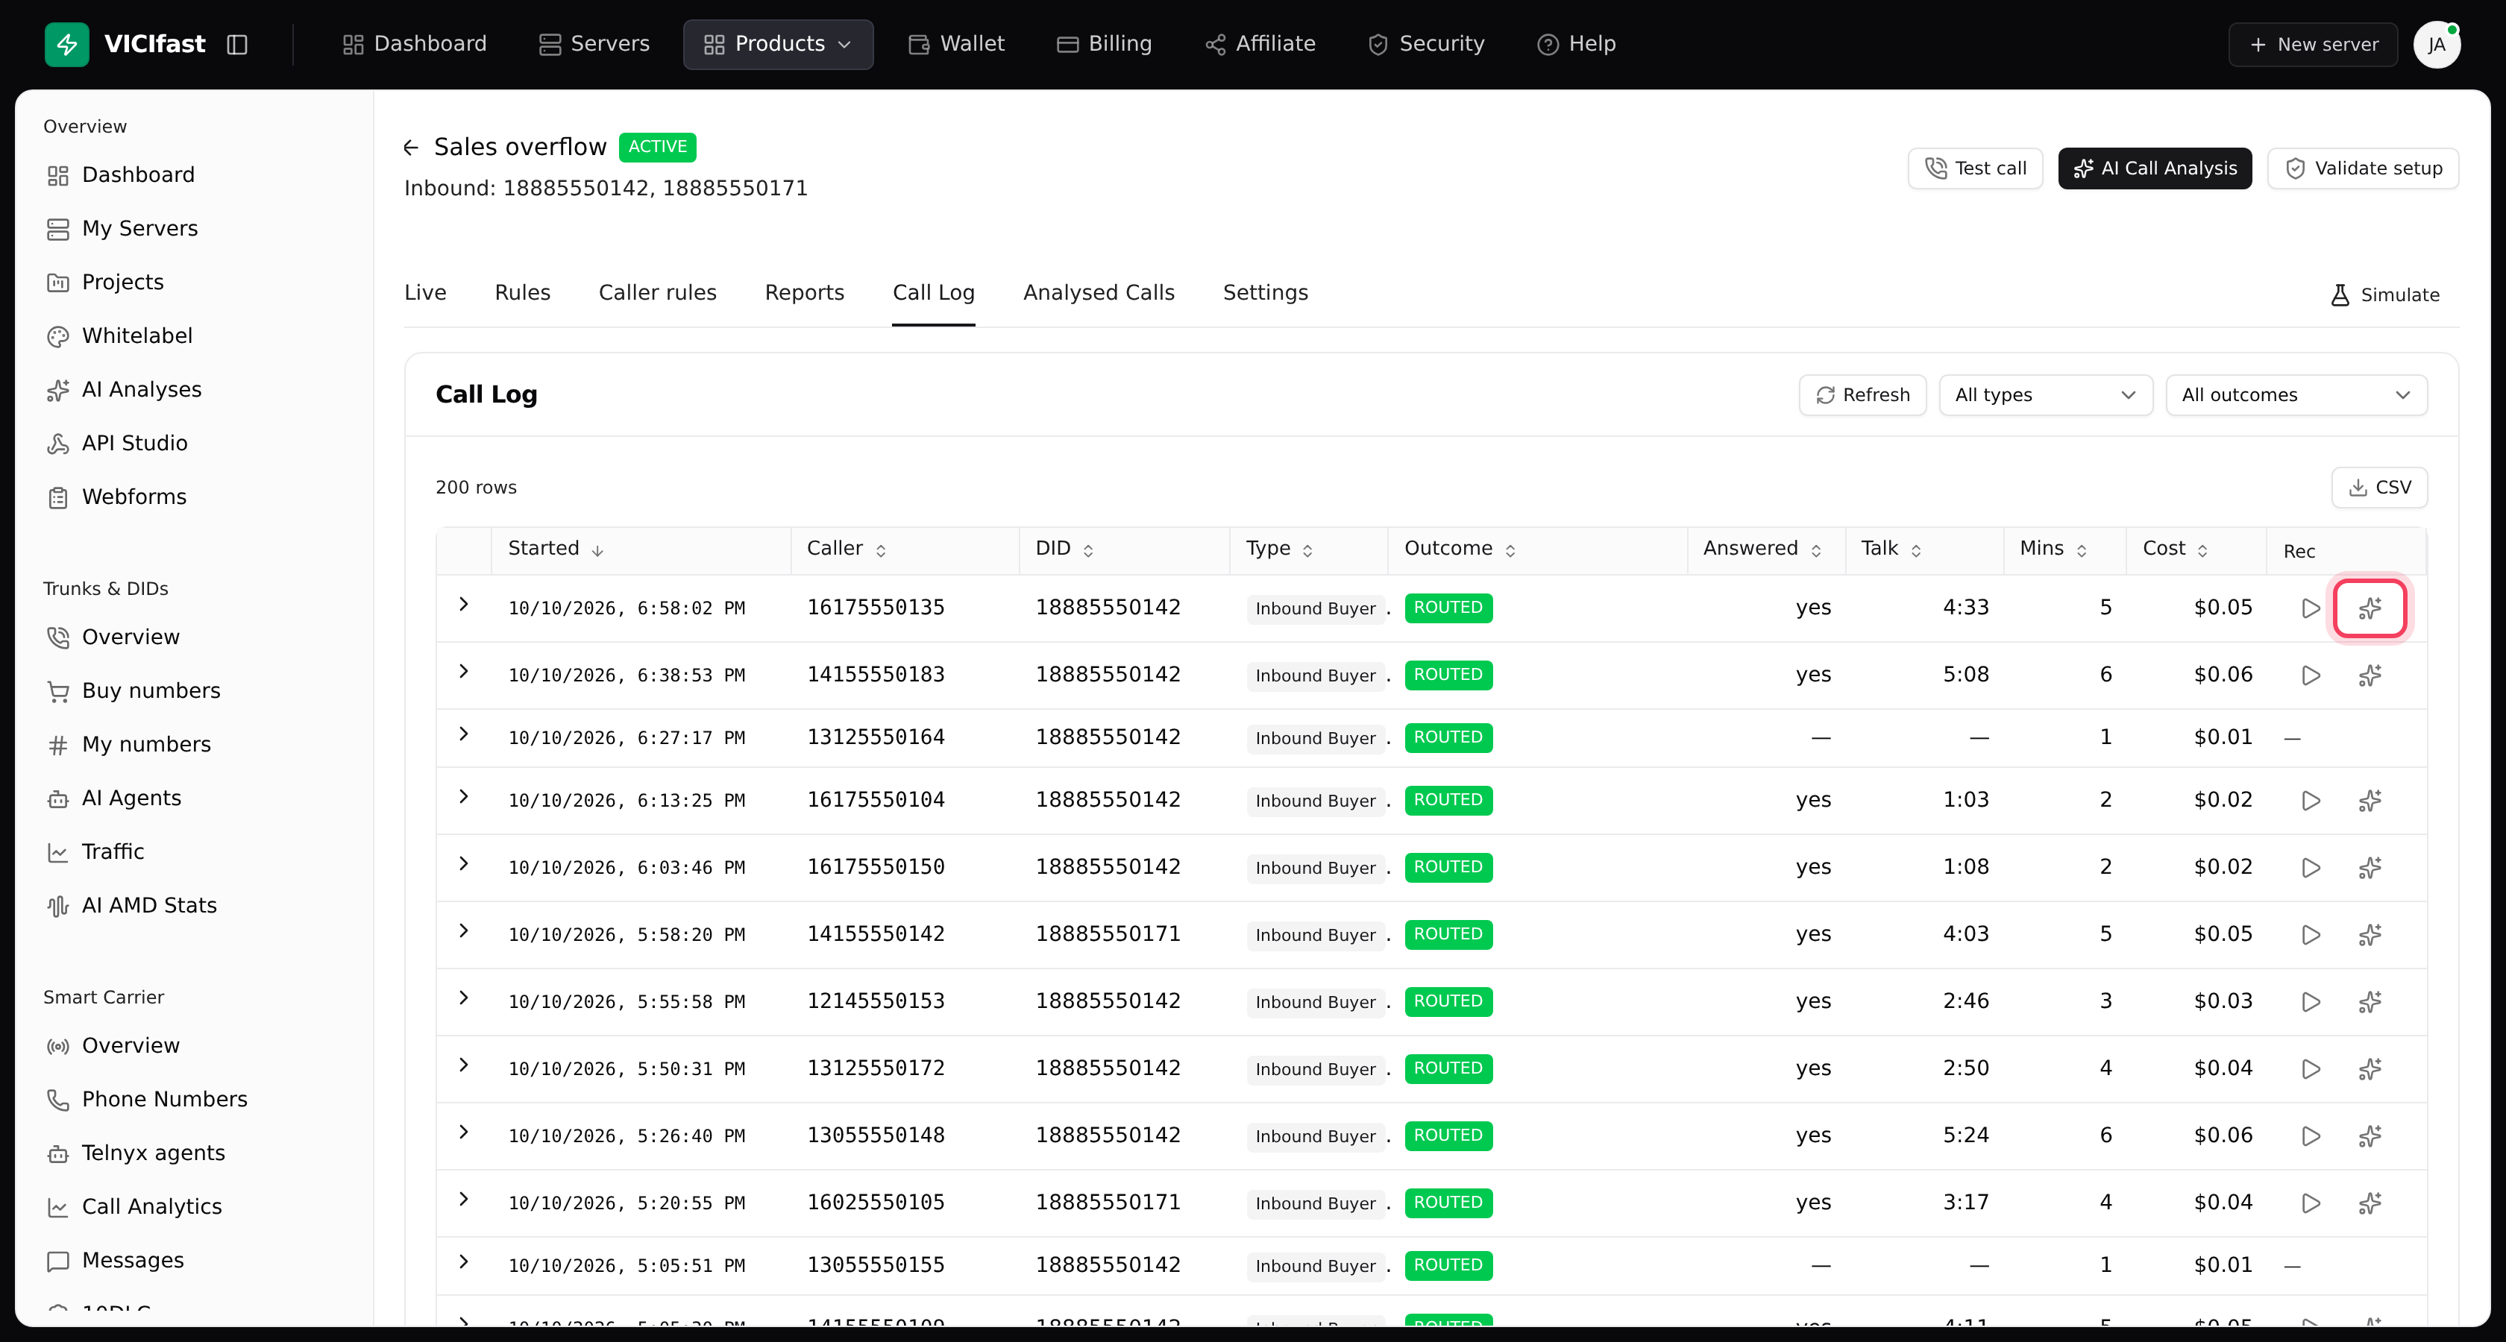Expand the row started 6:27:17 PM
2506x1342 pixels.
[464, 734]
